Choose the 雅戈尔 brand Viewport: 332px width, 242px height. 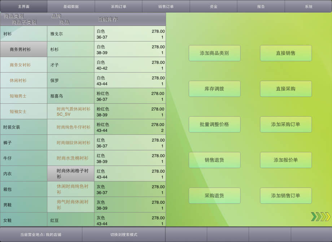(70, 34)
